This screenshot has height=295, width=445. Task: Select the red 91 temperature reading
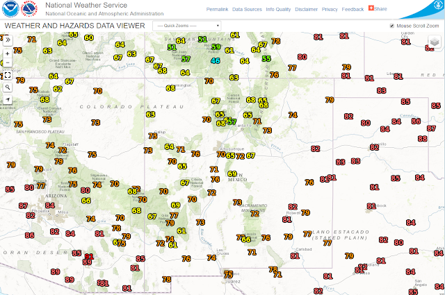tap(89, 256)
